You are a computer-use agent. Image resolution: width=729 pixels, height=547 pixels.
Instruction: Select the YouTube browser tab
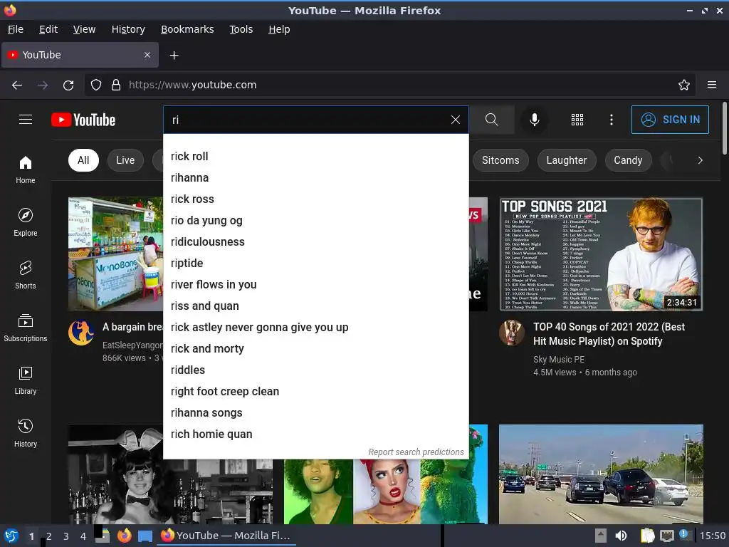point(80,55)
